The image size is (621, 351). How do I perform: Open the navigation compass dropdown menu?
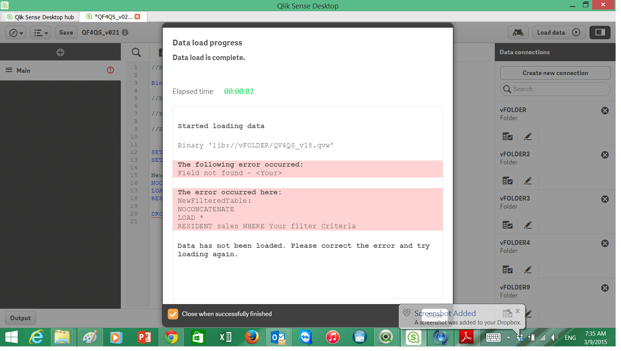[16, 33]
